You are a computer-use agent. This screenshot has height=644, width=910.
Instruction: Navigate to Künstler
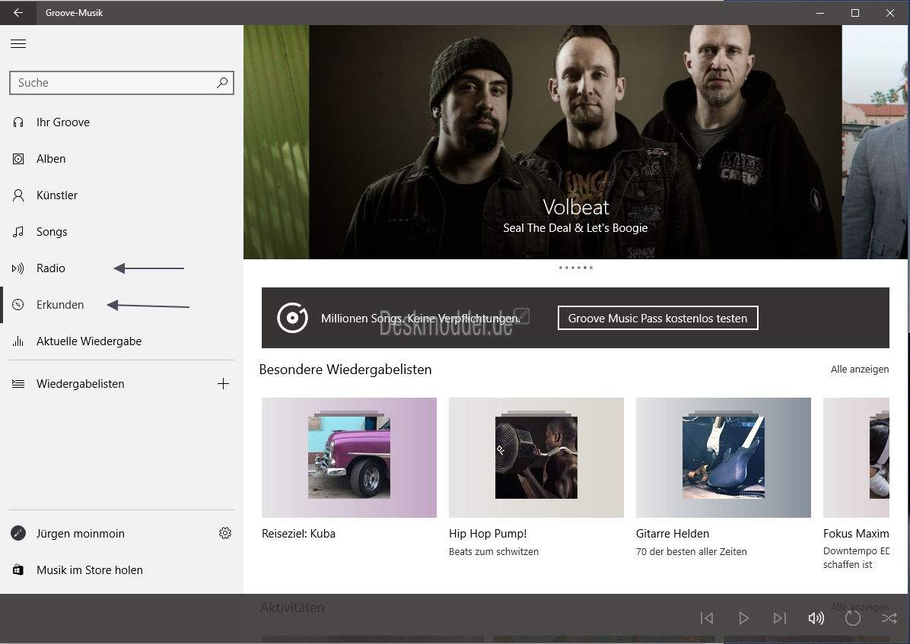(122, 195)
